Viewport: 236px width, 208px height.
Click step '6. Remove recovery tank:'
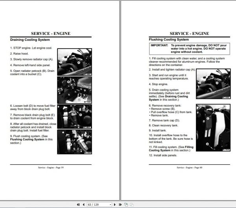[165, 106]
